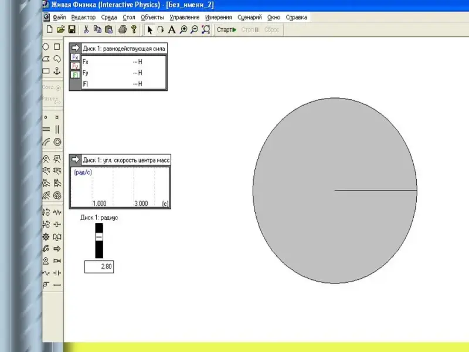
Task: Click the radius value field showing 2.80
Action: point(99,267)
